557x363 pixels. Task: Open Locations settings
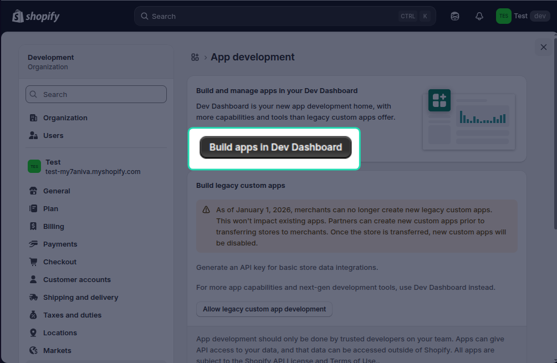(x=96, y=333)
